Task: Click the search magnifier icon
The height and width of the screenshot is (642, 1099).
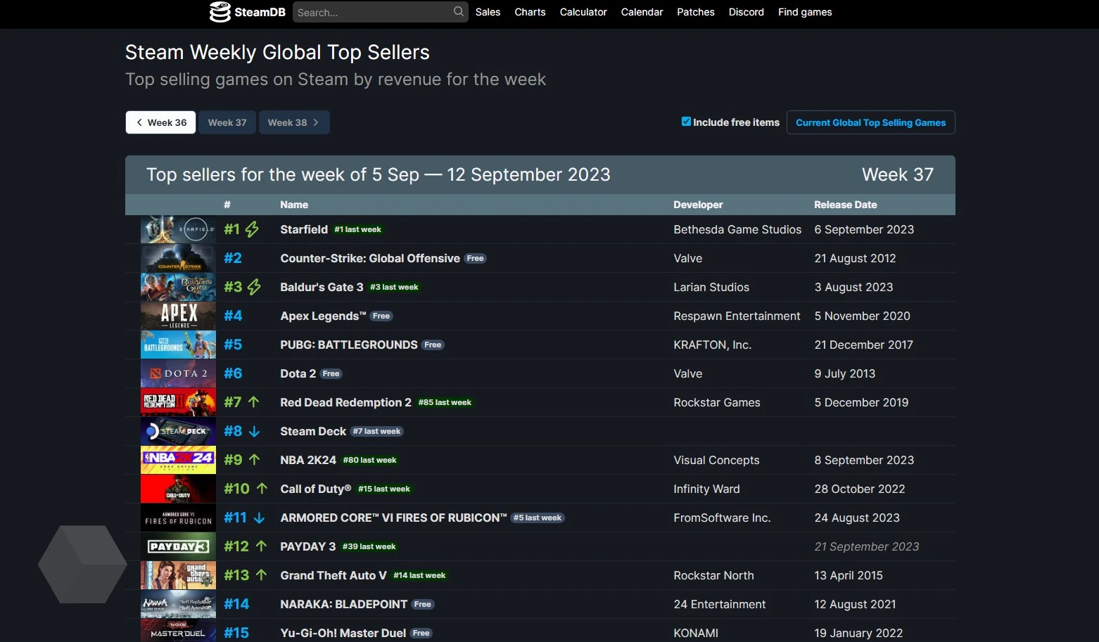Action: click(x=459, y=11)
